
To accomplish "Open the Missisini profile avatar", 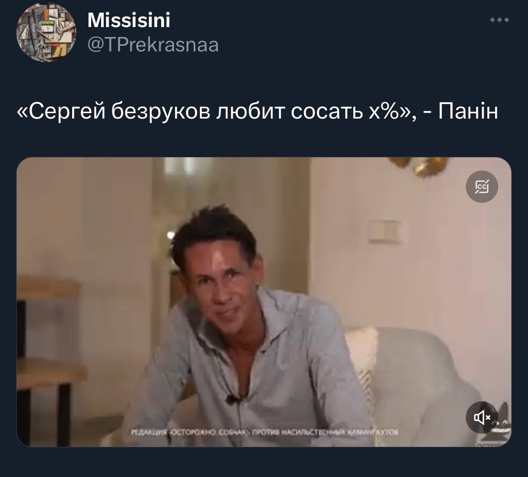I will (46, 32).
